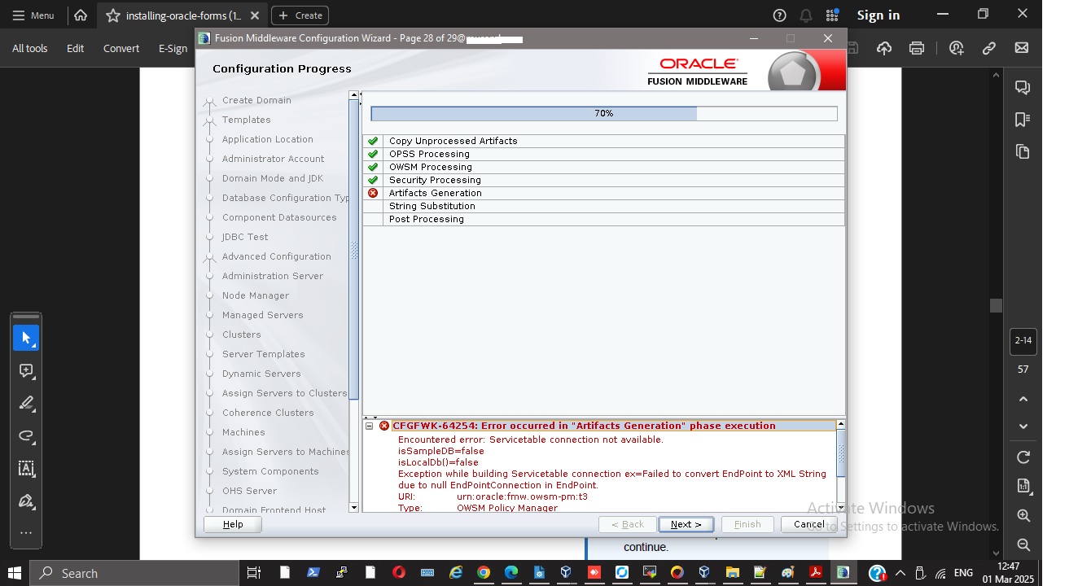Zoom in on the PDF

[1023, 516]
